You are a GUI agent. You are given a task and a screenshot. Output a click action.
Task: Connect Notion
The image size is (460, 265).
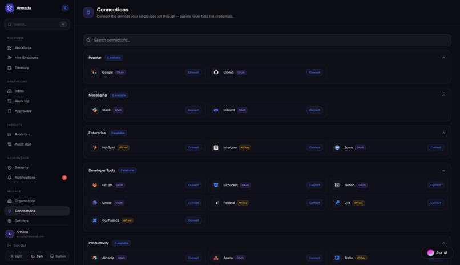pyautogui.click(x=435, y=185)
